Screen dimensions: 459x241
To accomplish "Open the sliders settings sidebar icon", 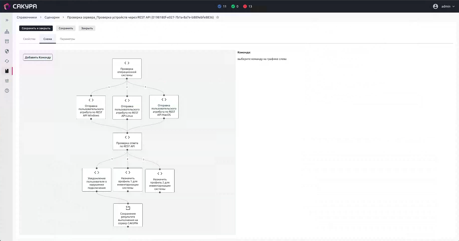I will click(x=7, y=81).
